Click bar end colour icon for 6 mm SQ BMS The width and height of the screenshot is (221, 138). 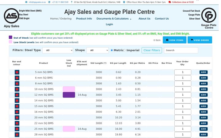[17, 78]
